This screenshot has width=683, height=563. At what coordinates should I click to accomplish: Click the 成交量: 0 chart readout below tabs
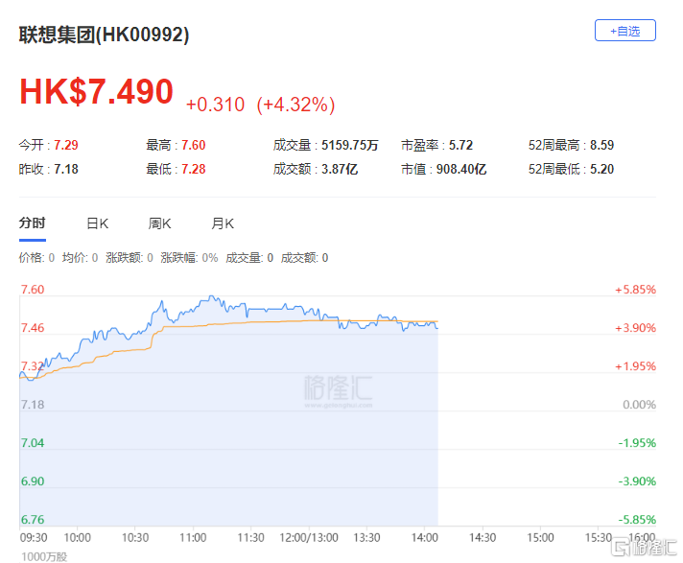pyautogui.click(x=249, y=258)
